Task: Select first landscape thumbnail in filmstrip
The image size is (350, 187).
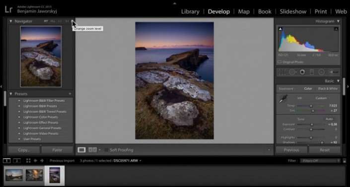Action: 14,175
